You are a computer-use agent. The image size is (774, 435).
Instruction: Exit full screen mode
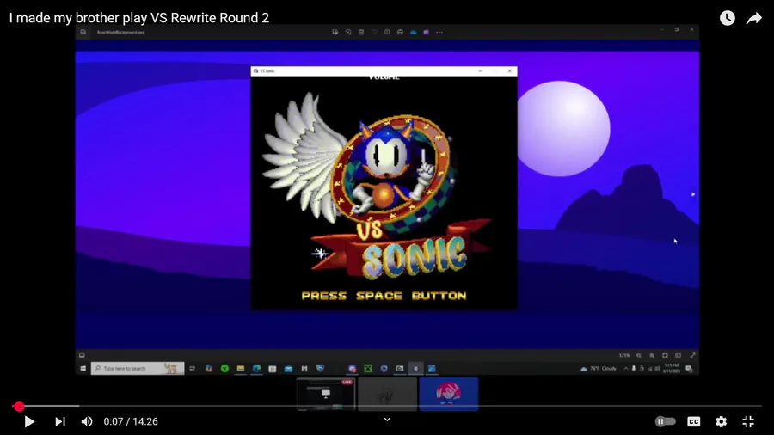click(x=748, y=422)
